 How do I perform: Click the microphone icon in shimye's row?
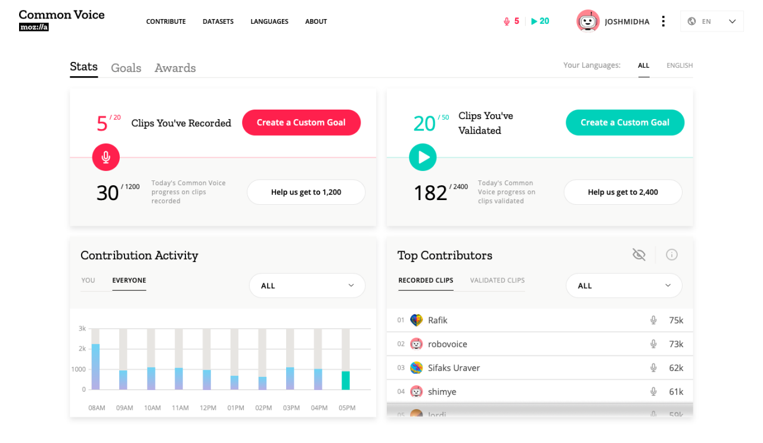653,392
